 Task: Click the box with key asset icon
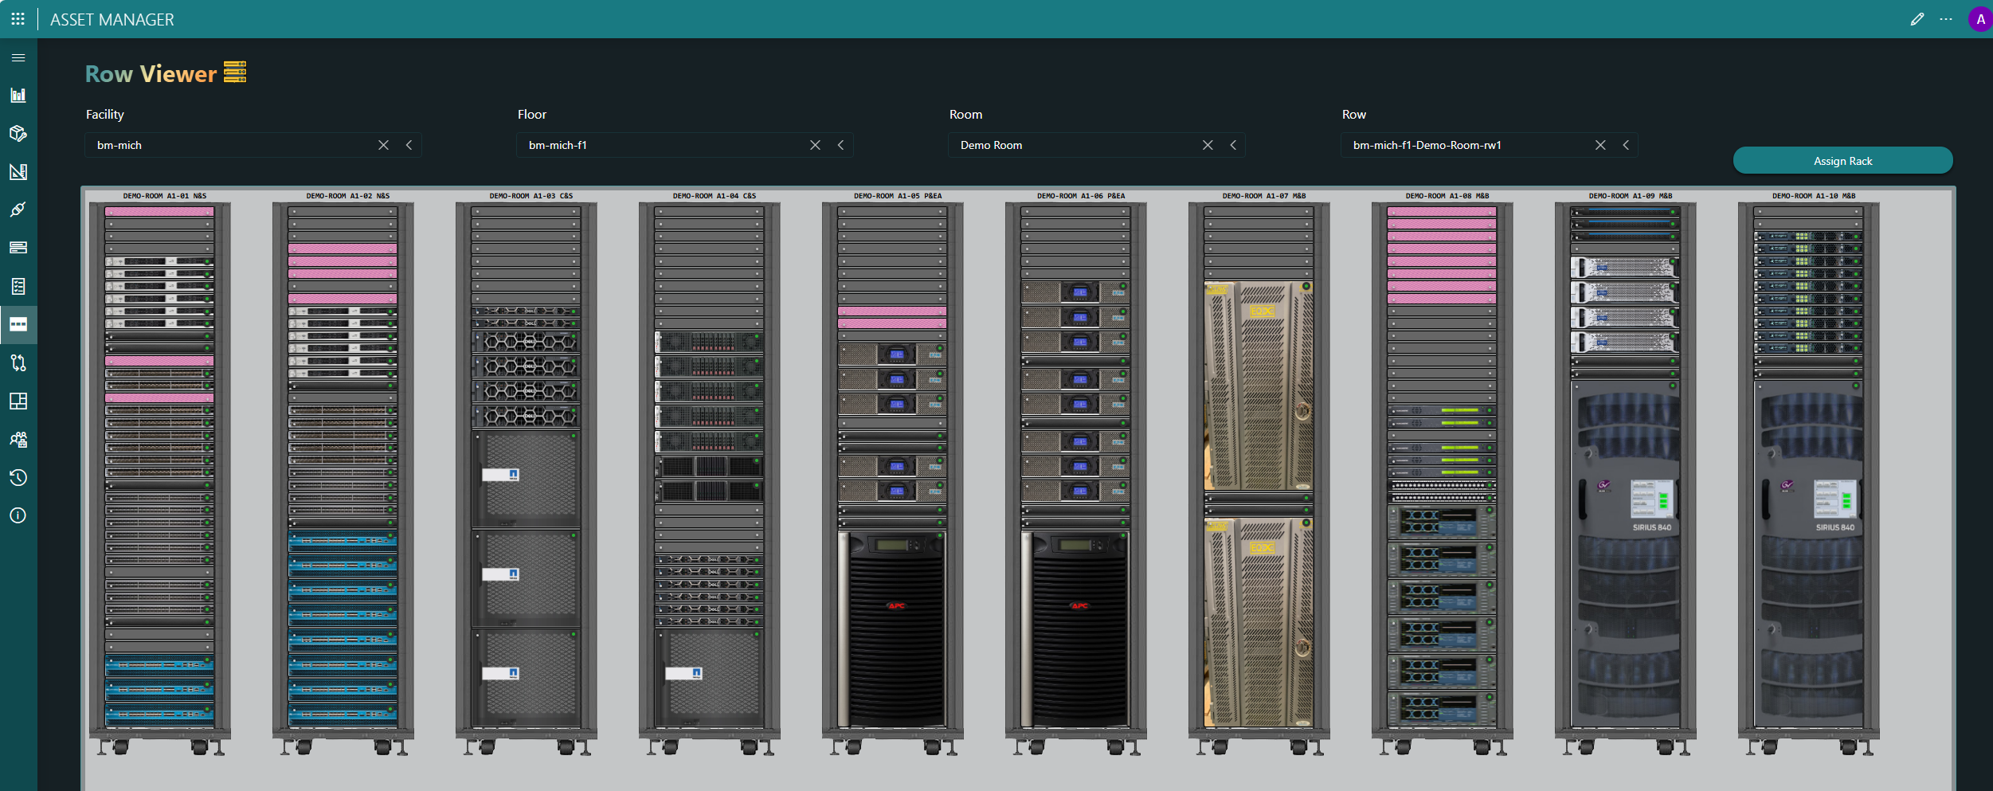[18, 133]
